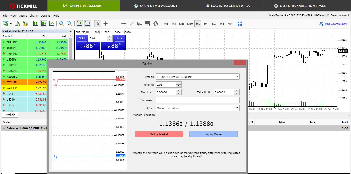
Task: Set timeframe to M5
Action: tap(174, 24)
